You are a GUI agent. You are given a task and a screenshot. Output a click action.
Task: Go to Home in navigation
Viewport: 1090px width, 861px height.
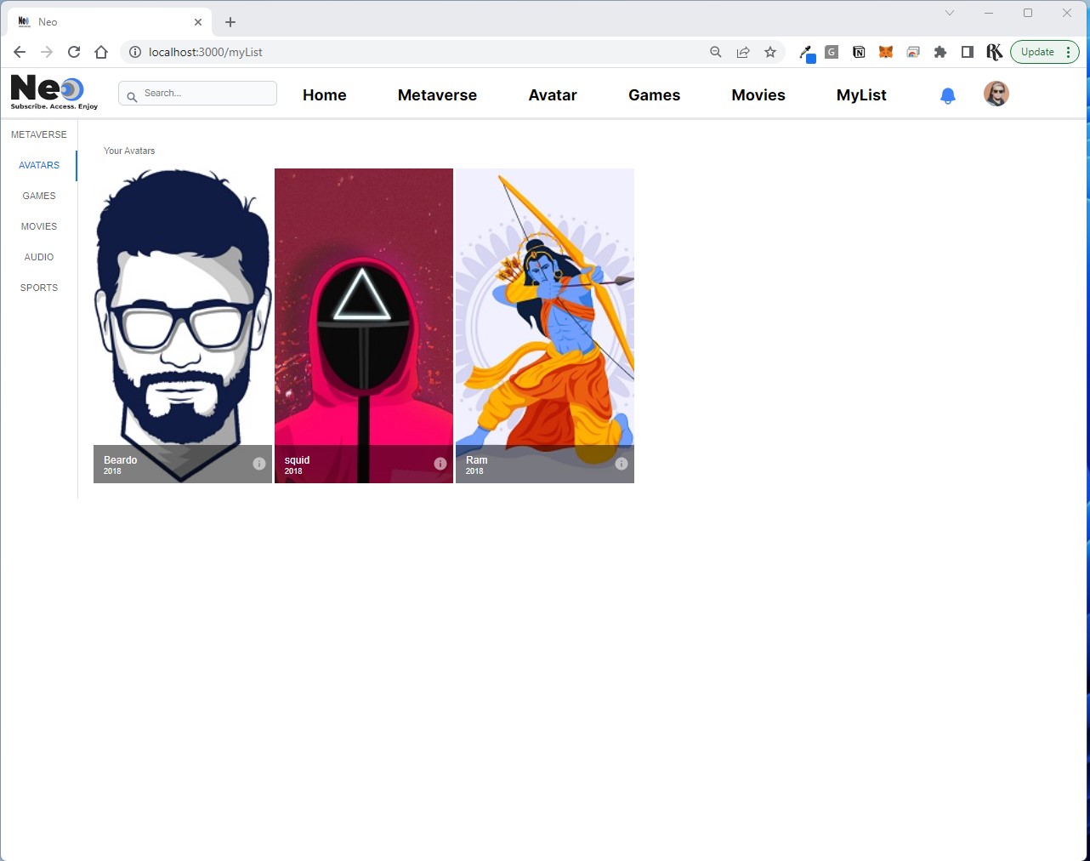[x=325, y=95]
